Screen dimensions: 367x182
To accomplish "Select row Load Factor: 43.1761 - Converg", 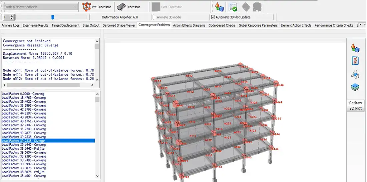I will tap(48, 121).
